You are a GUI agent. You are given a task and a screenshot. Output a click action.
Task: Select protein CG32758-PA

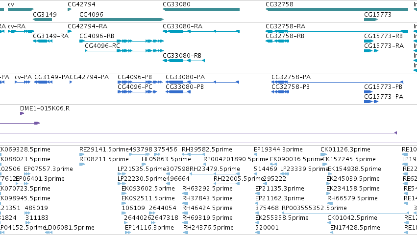(338, 82)
